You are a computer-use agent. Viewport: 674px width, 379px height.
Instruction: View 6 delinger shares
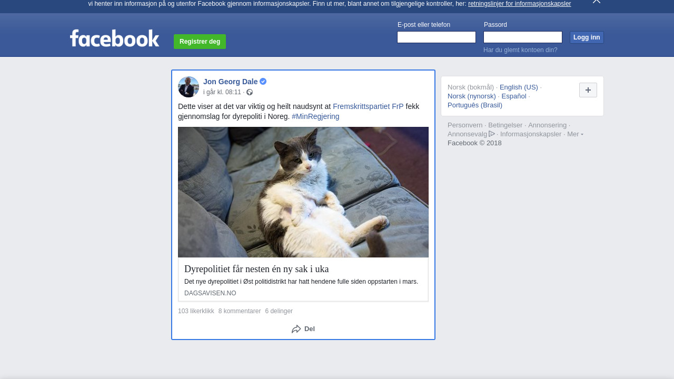click(x=279, y=311)
